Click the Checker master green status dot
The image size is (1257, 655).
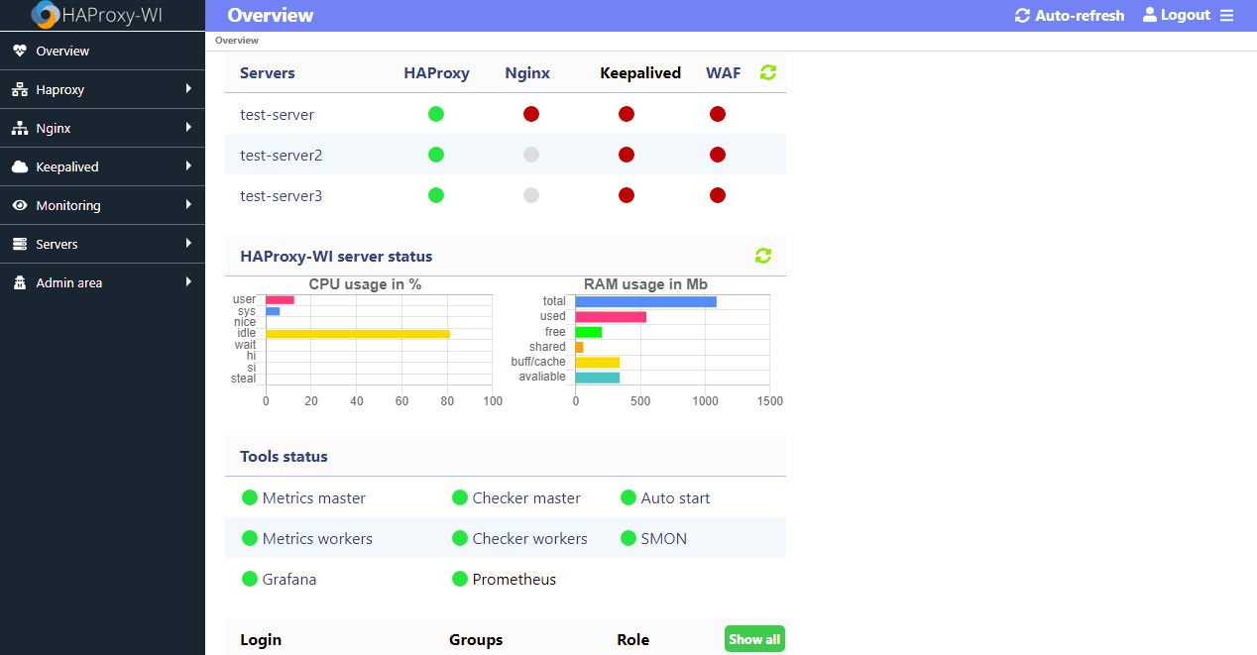pyautogui.click(x=460, y=497)
